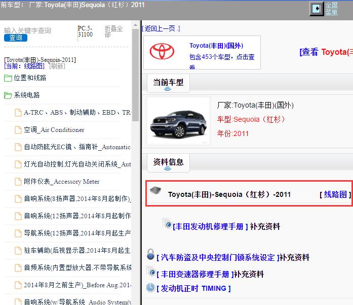Click 车型:Sequoia（红杉） text

pos(251,119)
